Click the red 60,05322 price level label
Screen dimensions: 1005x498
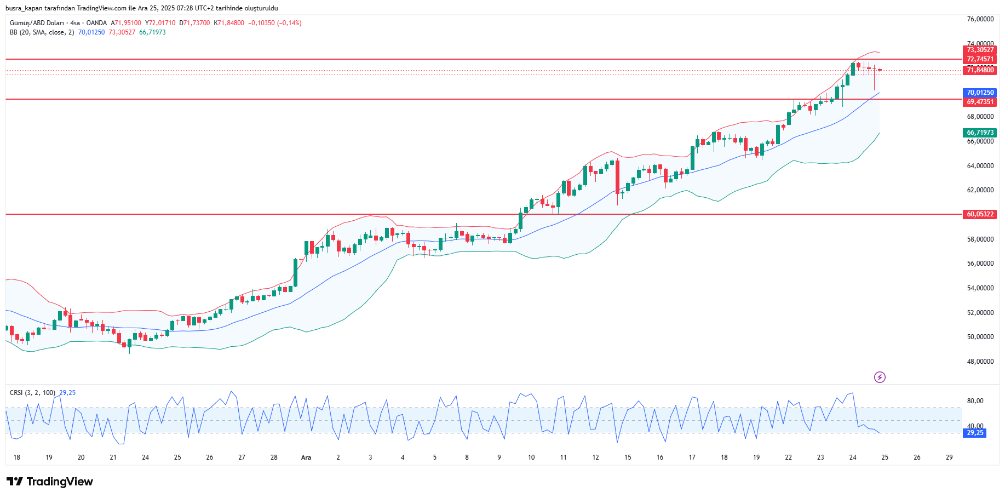coord(980,214)
